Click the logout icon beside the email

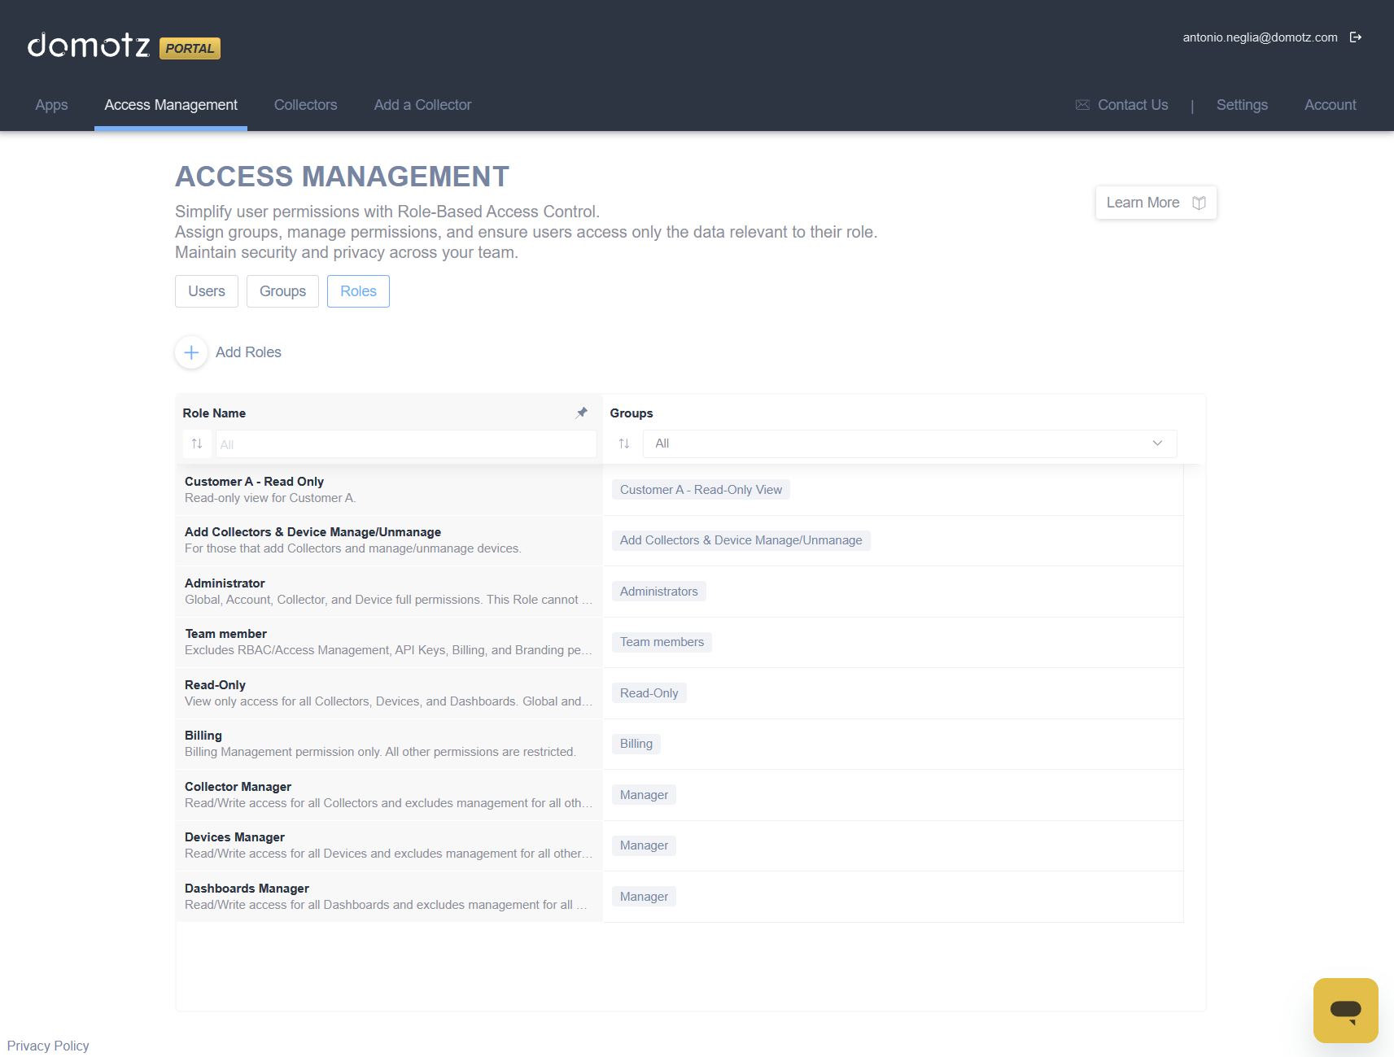[x=1355, y=37]
